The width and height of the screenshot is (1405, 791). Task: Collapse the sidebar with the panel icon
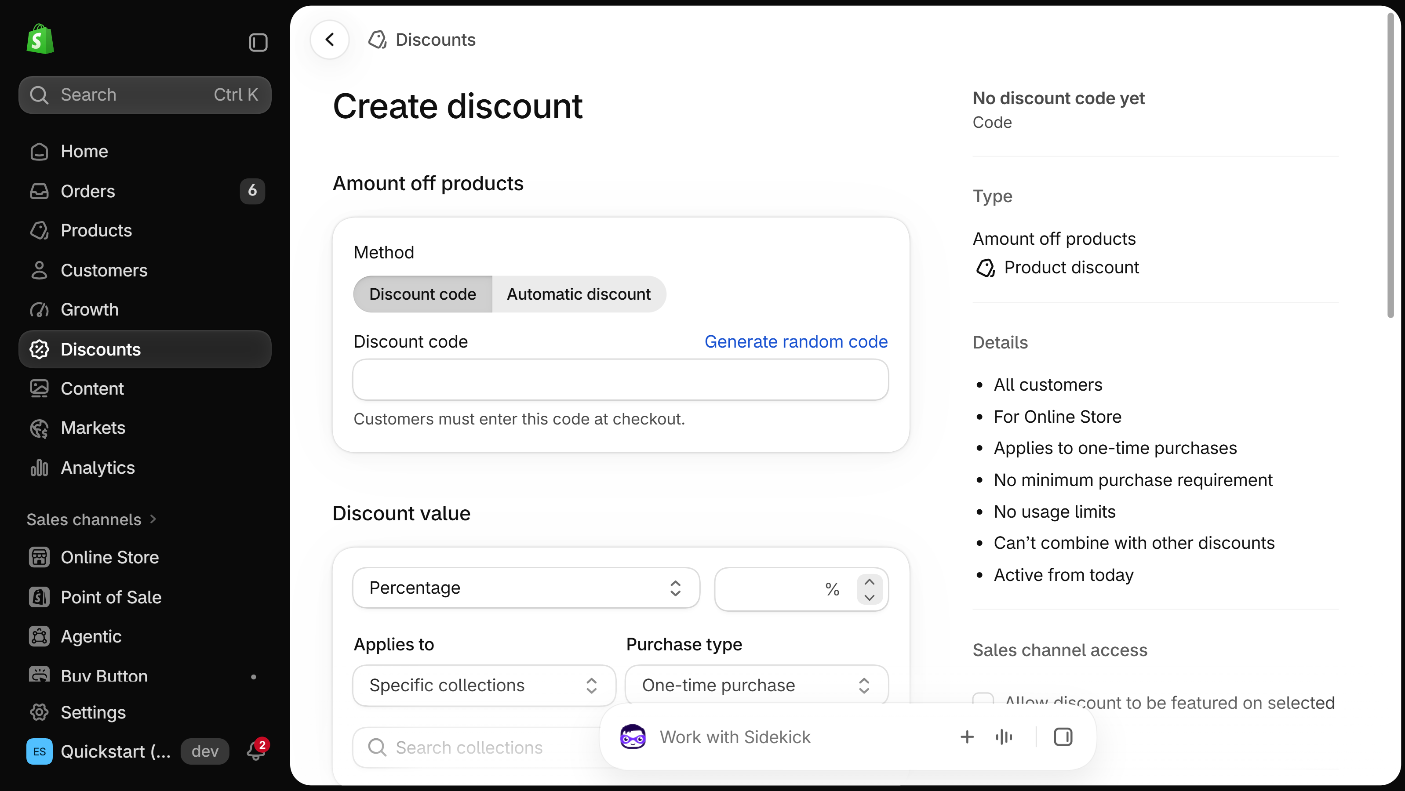click(x=258, y=42)
